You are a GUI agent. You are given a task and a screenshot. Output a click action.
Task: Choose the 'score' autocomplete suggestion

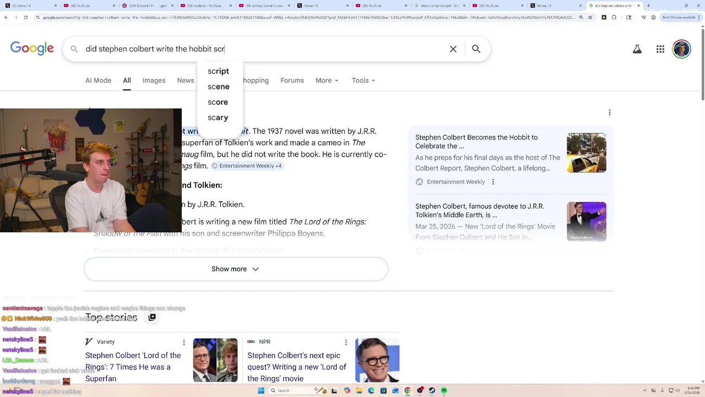point(218,102)
